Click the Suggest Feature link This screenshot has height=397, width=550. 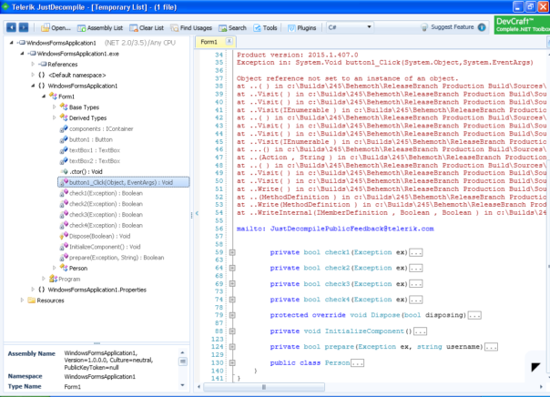tap(453, 27)
